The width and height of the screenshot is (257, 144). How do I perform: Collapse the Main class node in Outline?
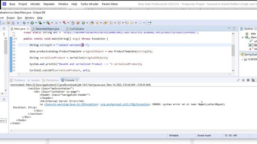[x=243, y=37]
